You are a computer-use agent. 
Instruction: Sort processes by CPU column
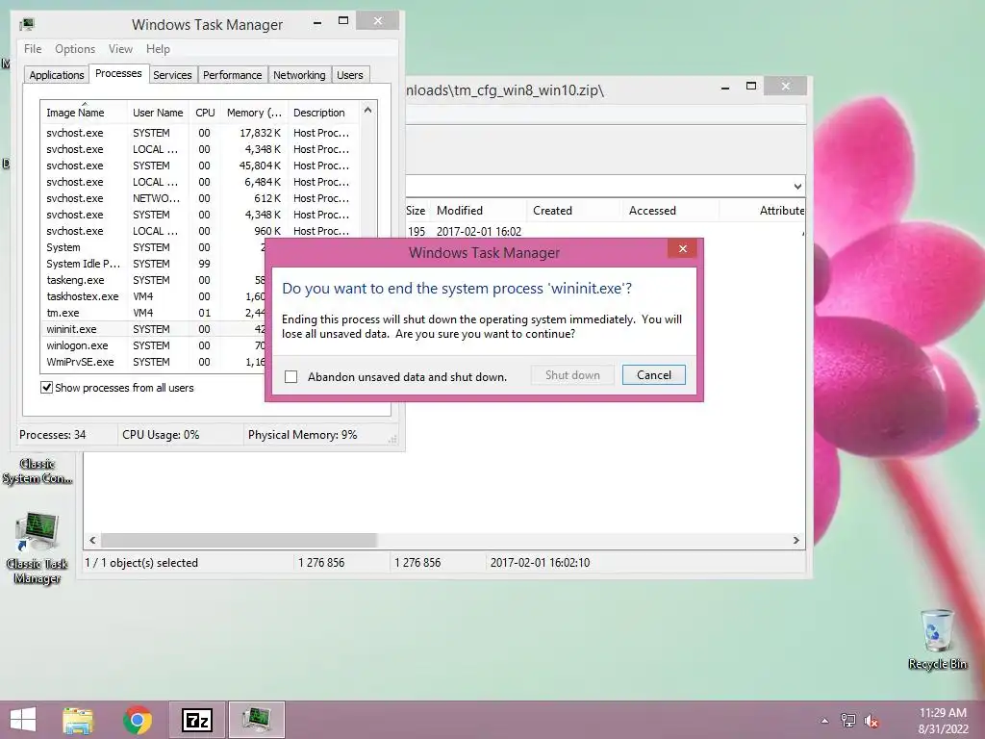click(x=205, y=113)
